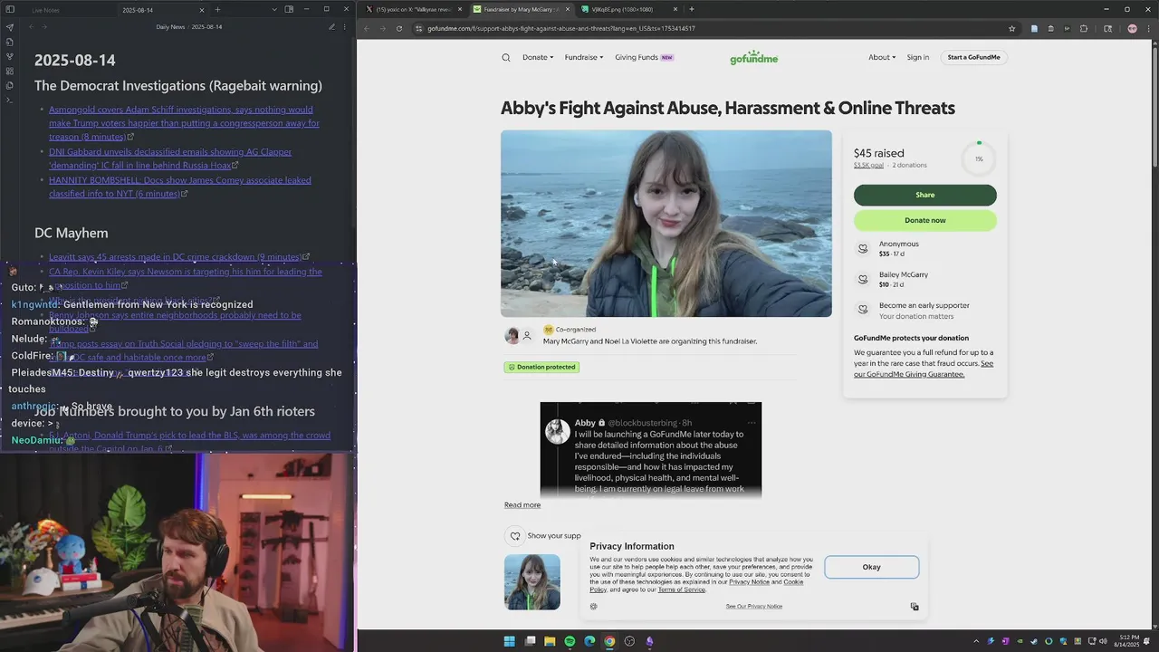Click the Donation protected badge

point(542,367)
